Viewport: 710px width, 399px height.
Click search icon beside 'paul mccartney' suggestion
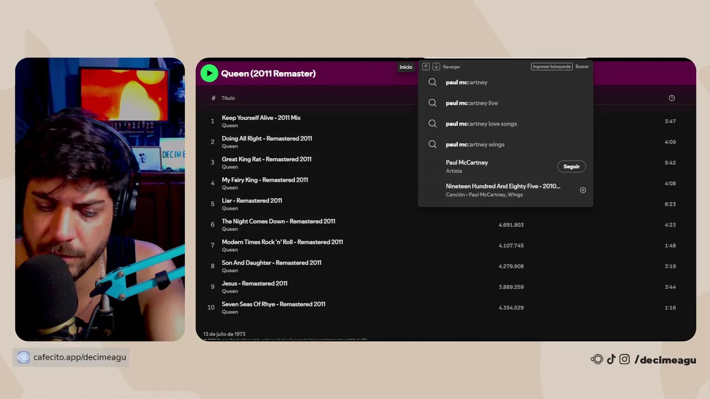click(433, 82)
